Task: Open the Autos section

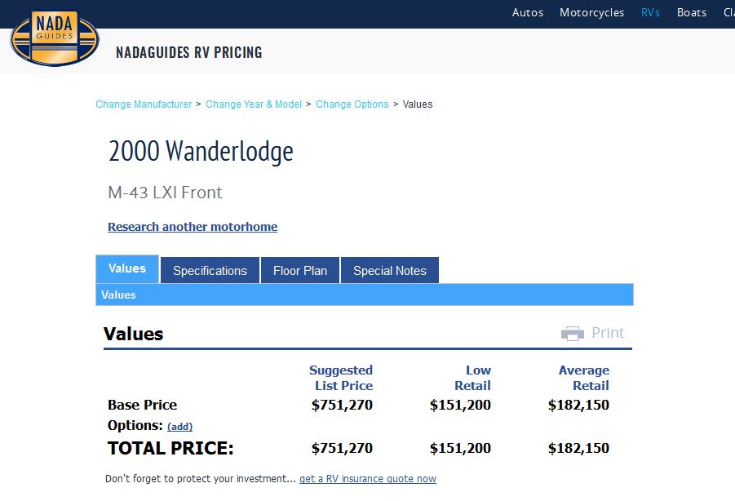Action: (x=528, y=12)
